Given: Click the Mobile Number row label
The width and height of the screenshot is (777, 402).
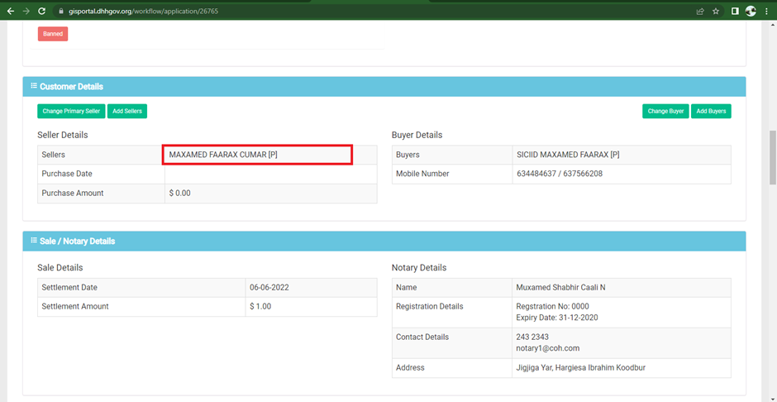Looking at the screenshot, I should click(422, 174).
